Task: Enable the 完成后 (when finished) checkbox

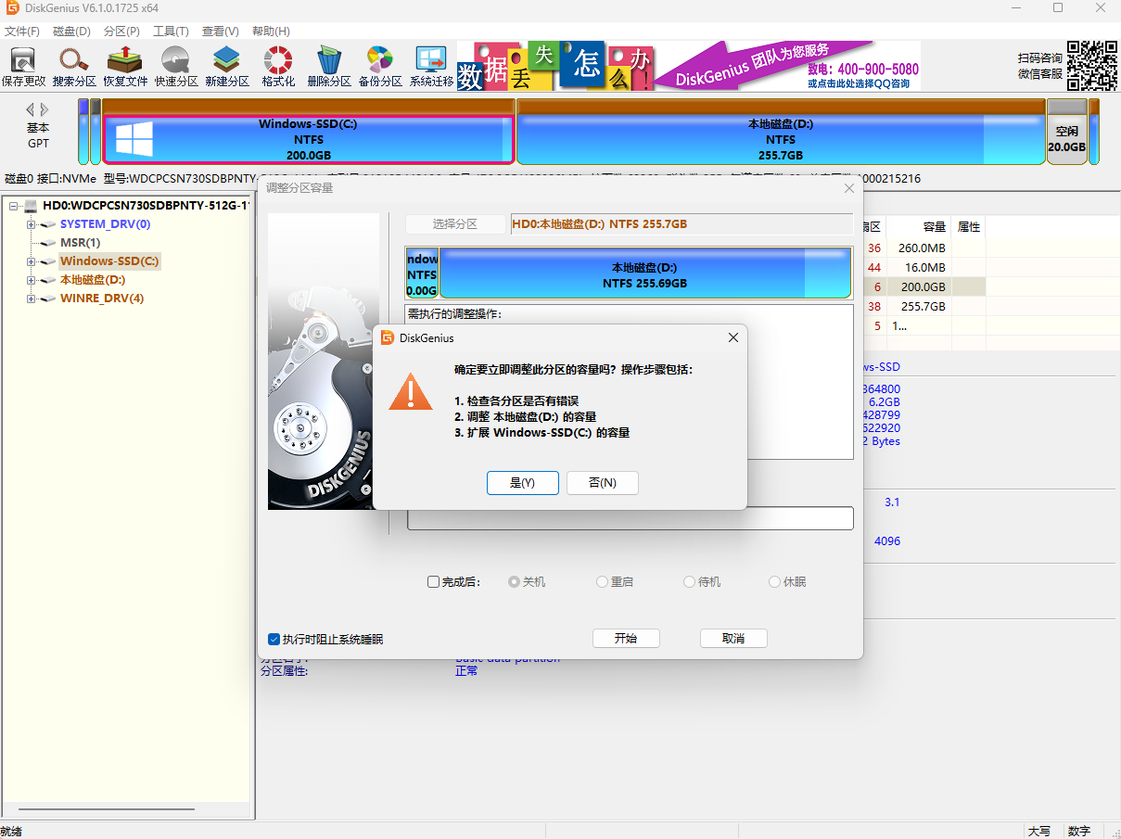Action: tap(433, 582)
